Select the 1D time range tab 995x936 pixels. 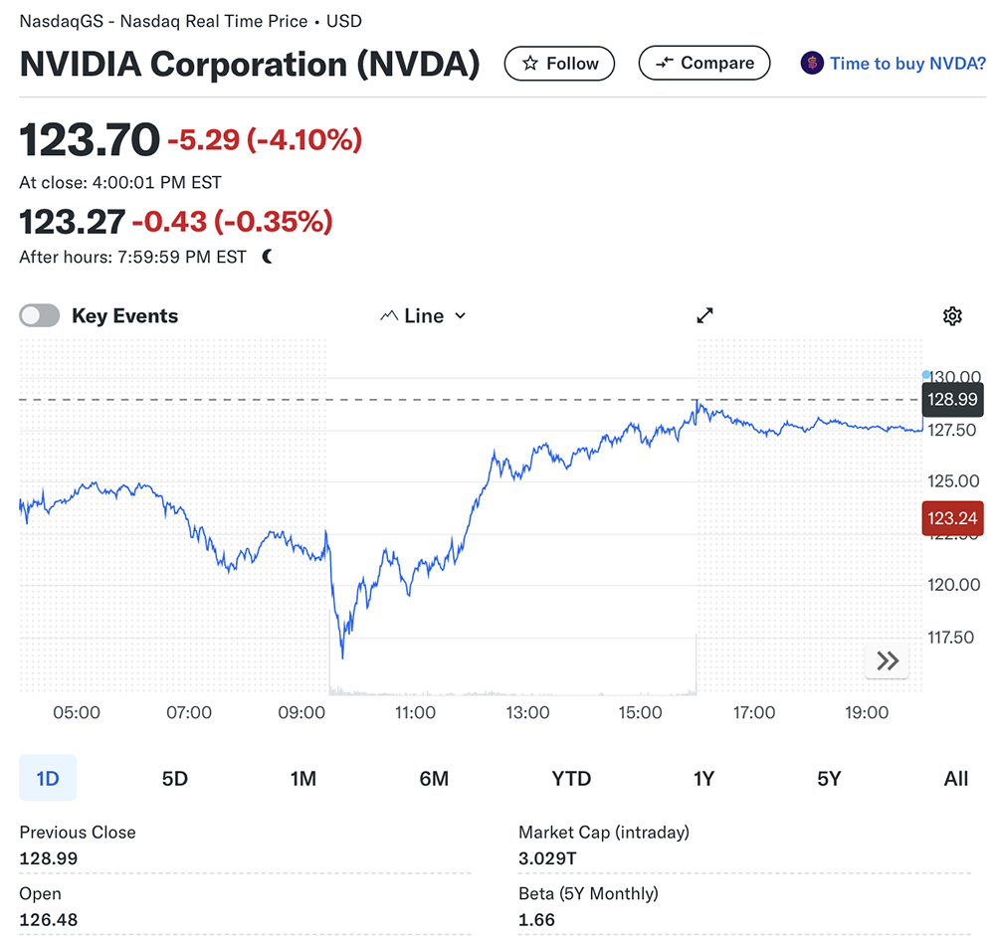(48, 779)
